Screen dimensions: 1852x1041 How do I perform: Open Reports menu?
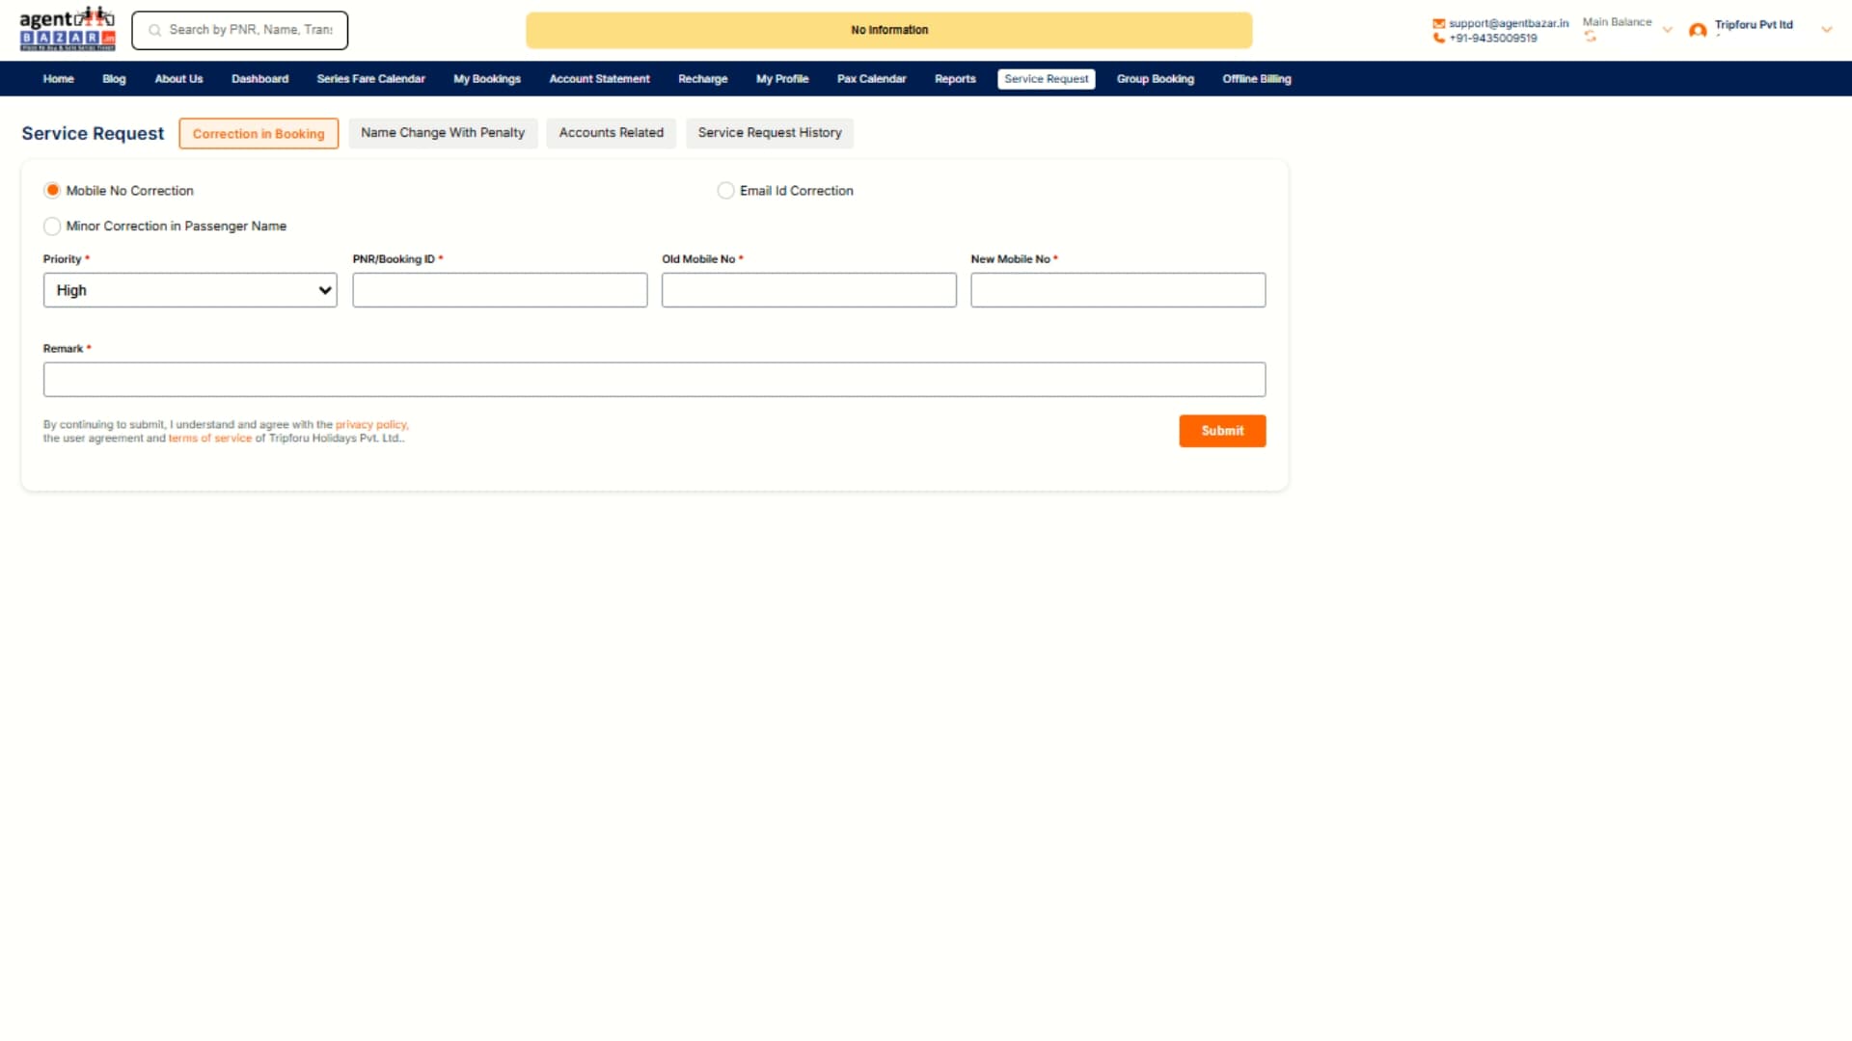pyautogui.click(x=955, y=79)
